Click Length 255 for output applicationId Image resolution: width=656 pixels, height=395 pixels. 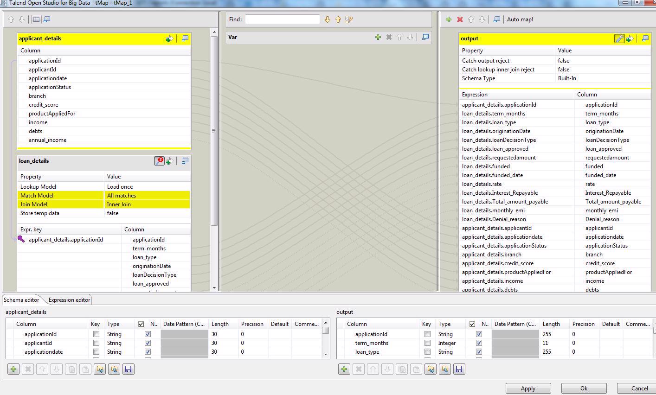[553, 334]
